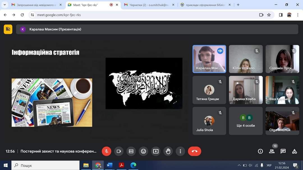Unmute microphone with red mic button
Screen dimensions: 303x170
(107, 151)
